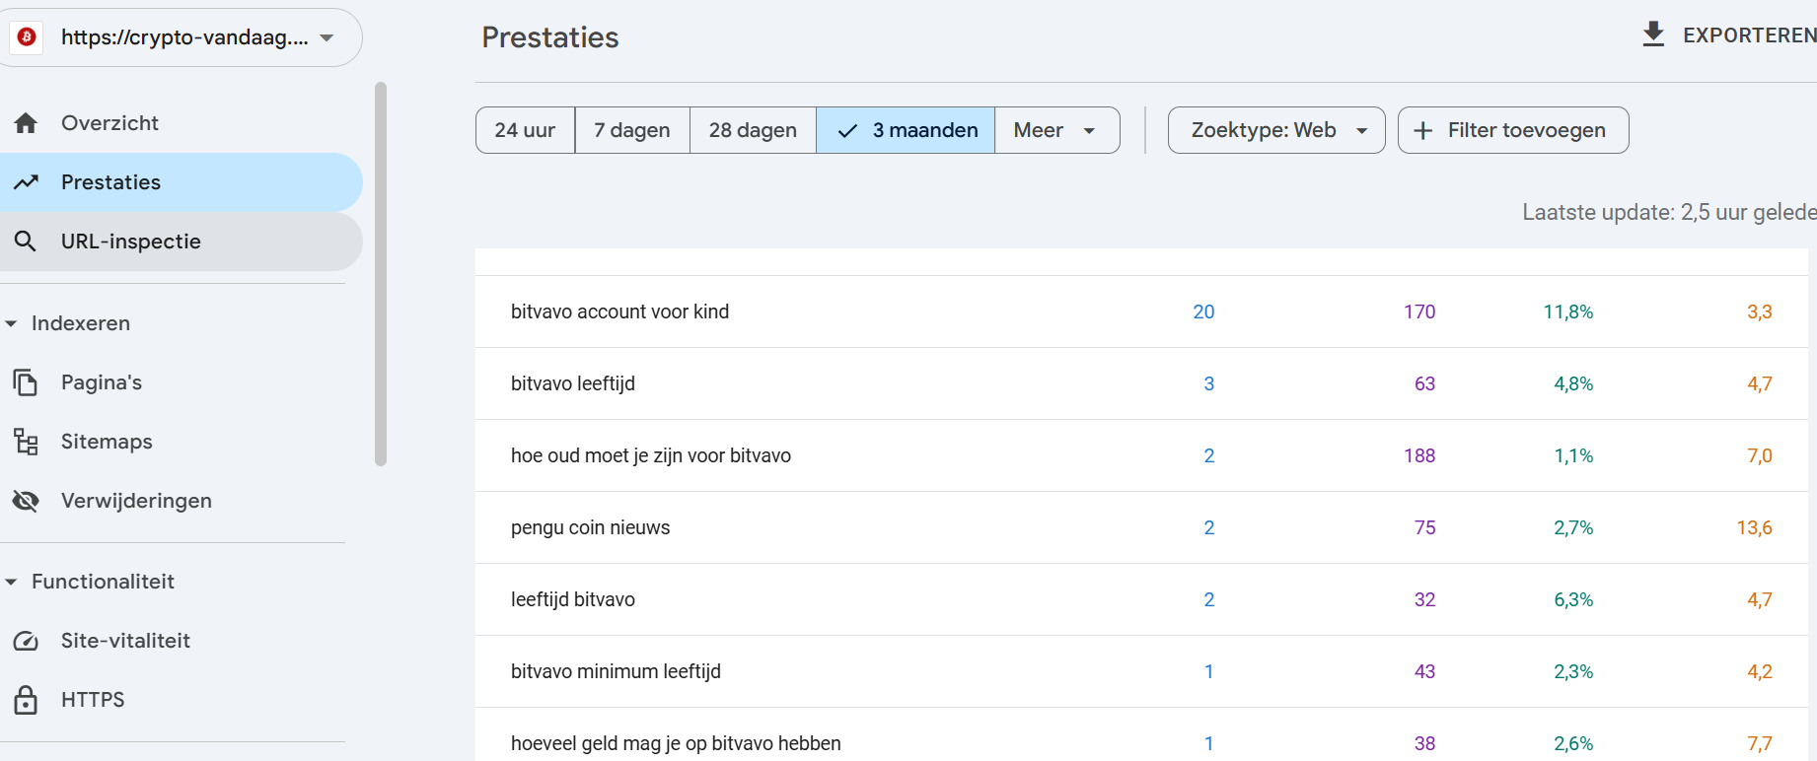Click query "bitvavo leeftijd"
The image size is (1817, 761).
tap(573, 383)
